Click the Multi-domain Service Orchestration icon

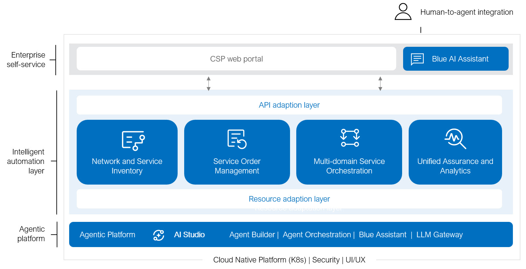click(x=350, y=138)
